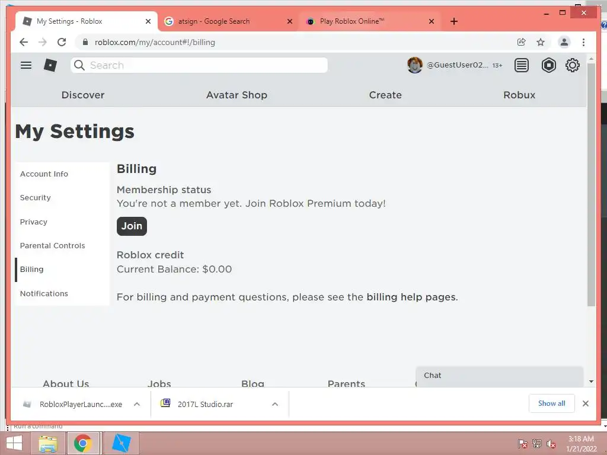
Task: Open the Avatar Shop
Action: click(237, 95)
